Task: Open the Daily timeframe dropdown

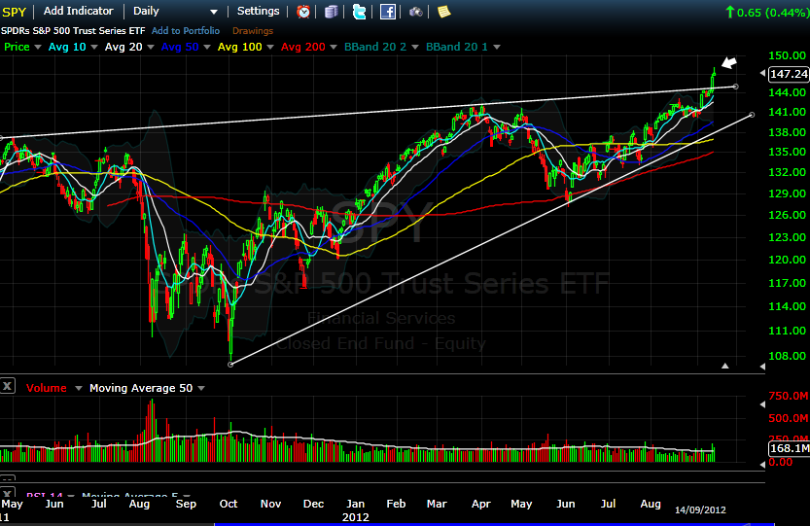Action: click(x=175, y=11)
